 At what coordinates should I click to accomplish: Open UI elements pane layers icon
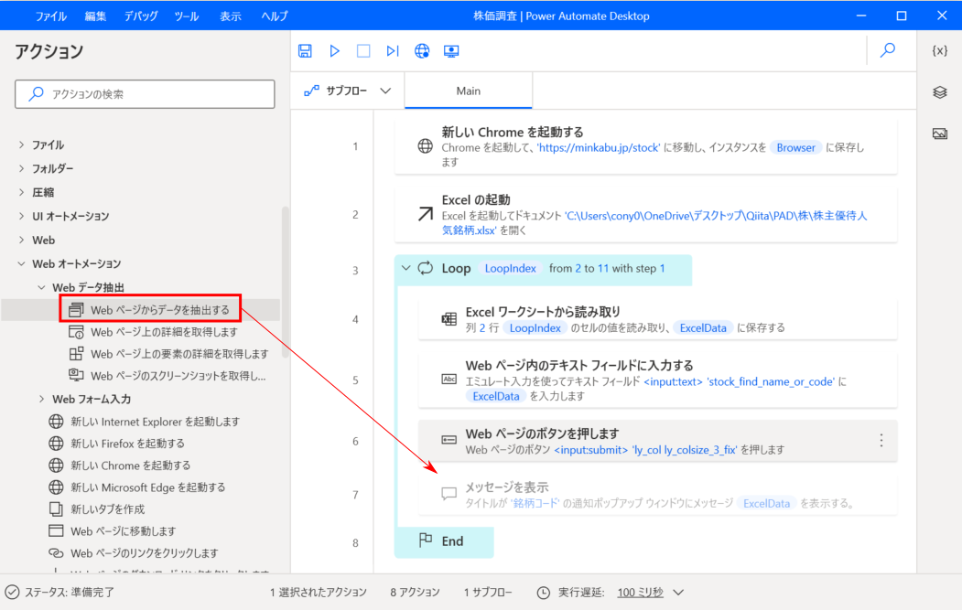pyautogui.click(x=939, y=92)
